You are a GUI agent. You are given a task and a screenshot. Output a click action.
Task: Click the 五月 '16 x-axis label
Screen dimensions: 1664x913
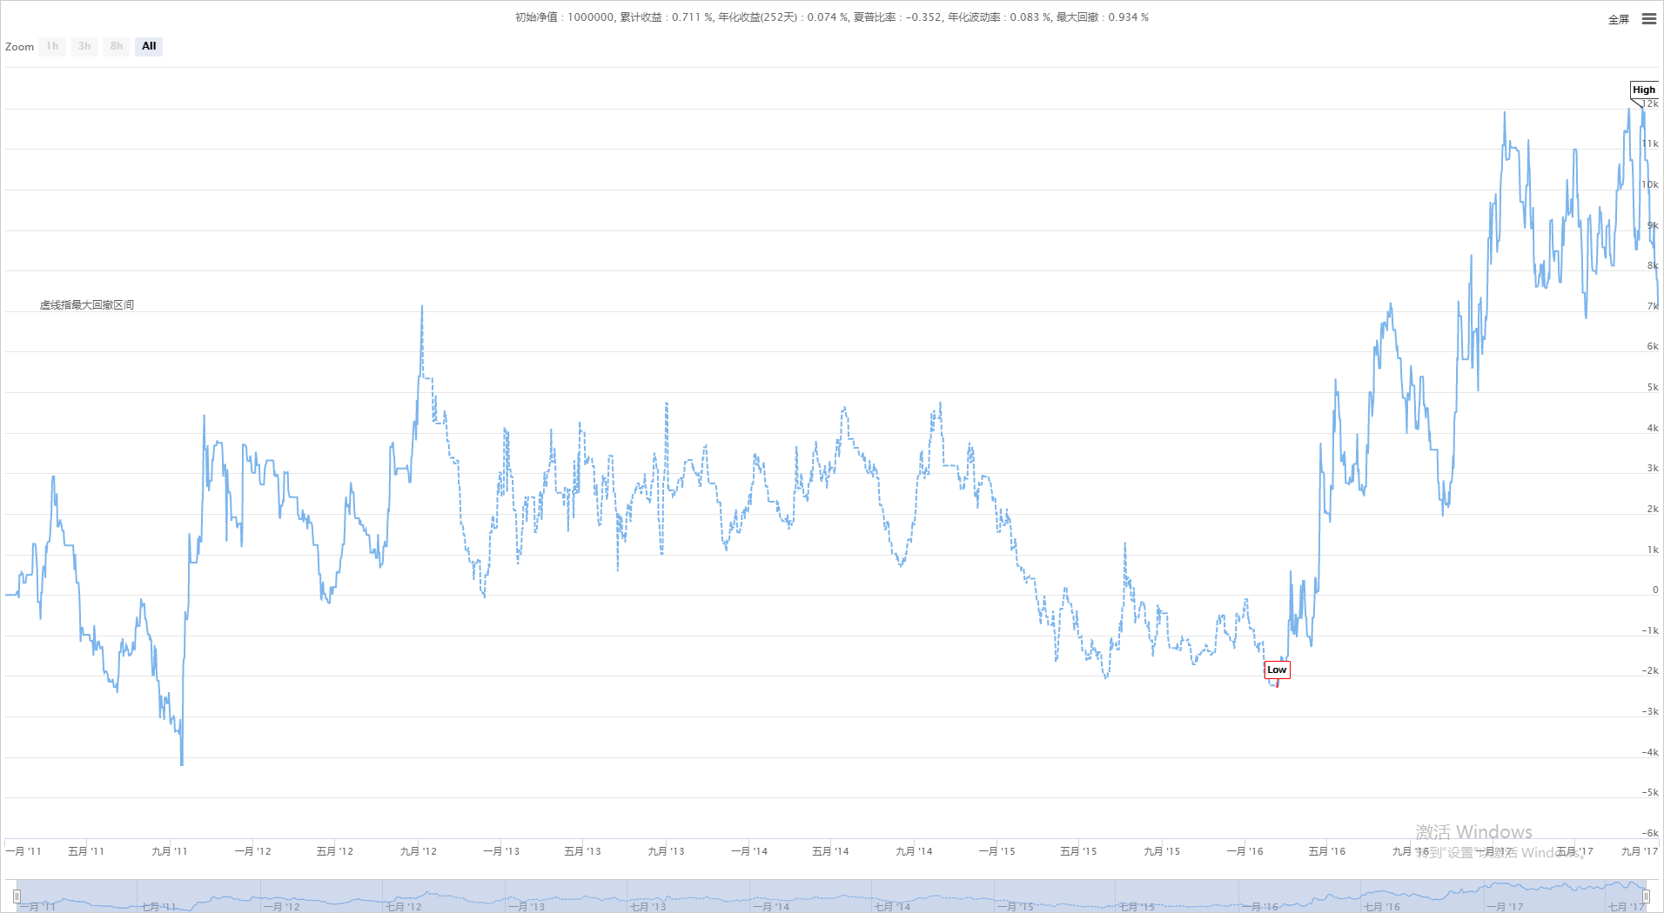coord(1327,851)
